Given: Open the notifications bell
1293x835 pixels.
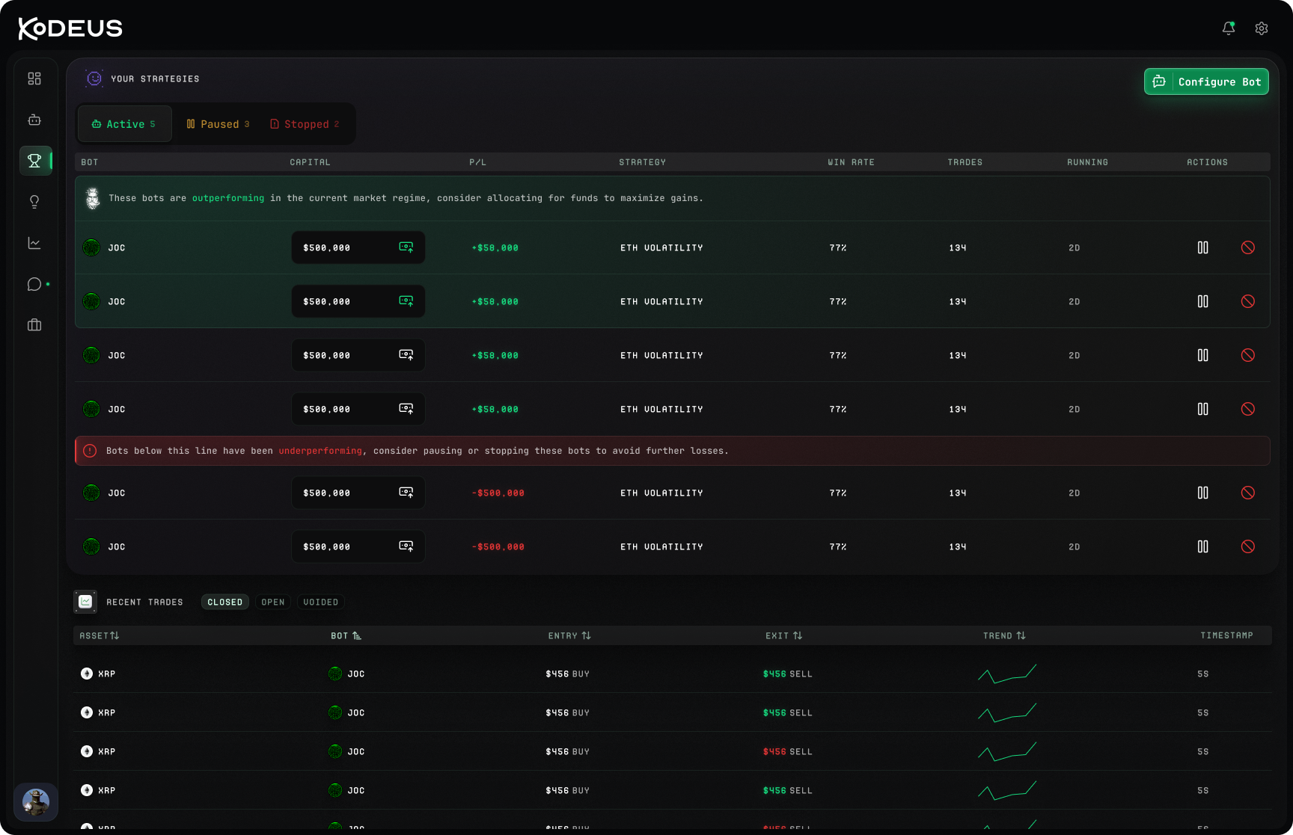Looking at the screenshot, I should coord(1229,28).
